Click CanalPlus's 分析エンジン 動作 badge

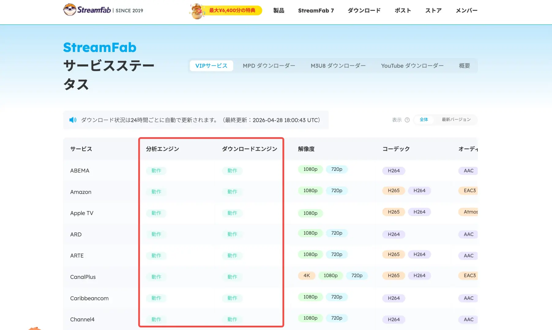tap(156, 277)
